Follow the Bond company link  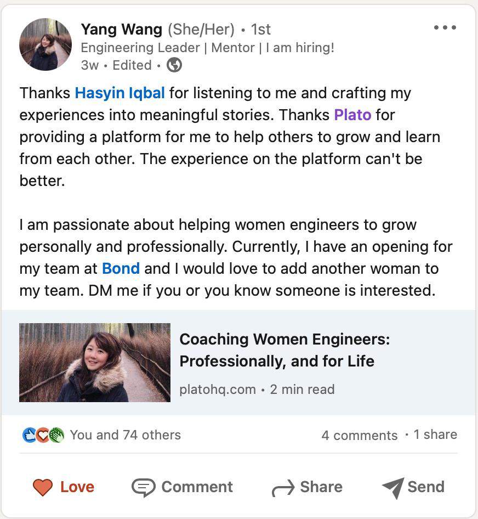point(121,269)
